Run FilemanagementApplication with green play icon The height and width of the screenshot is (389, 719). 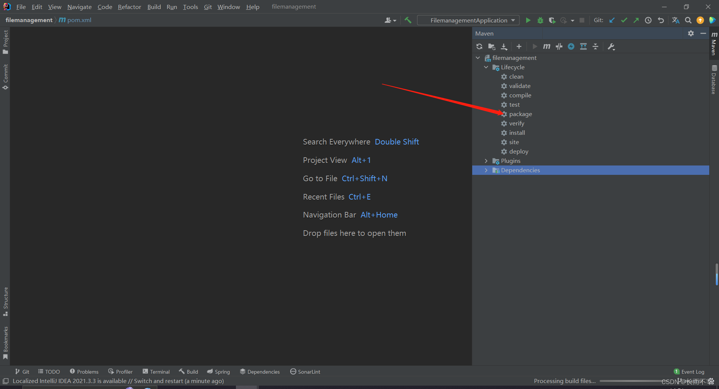pyautogui.click(x=528, y=20)
